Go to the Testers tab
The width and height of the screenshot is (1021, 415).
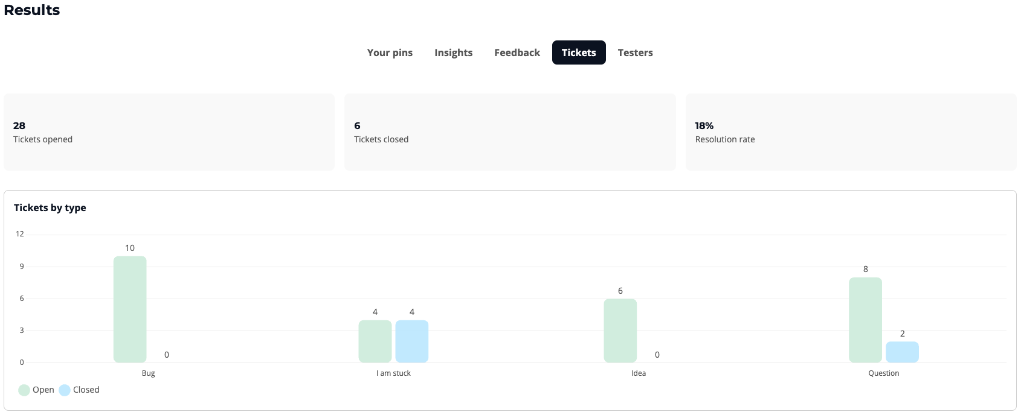pos(635,52)
